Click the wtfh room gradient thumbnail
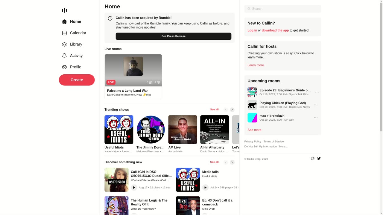Viewport: 383px width, 215px height. click(252, 118)
